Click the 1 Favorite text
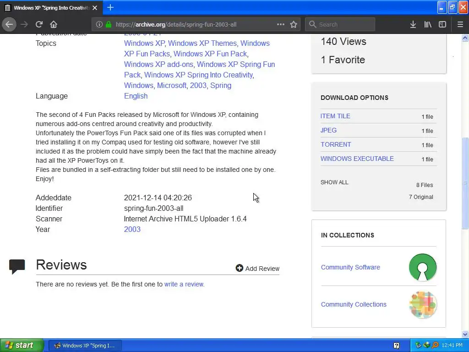469x352 pixels. point(343,60)
